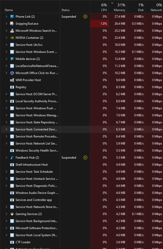
Task: Click Suspended status of Feedback Hub
Action: click(69, 158)
